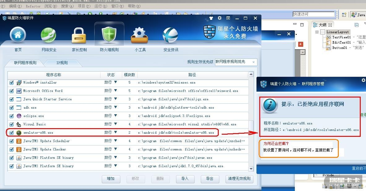Viewport: 366px width, 191px height.
Task: Open the 网络安全 globe icon
Action: [x=49, y=36]
